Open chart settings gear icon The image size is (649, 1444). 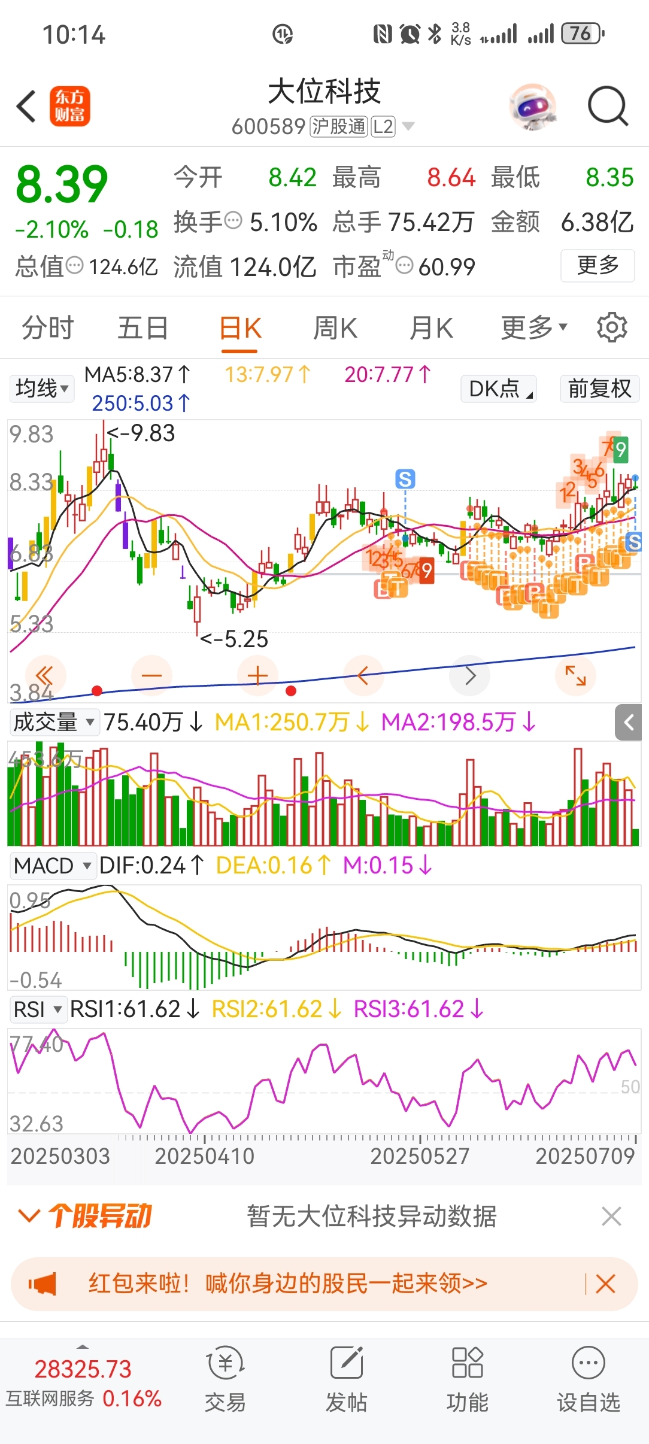[612, 327]
